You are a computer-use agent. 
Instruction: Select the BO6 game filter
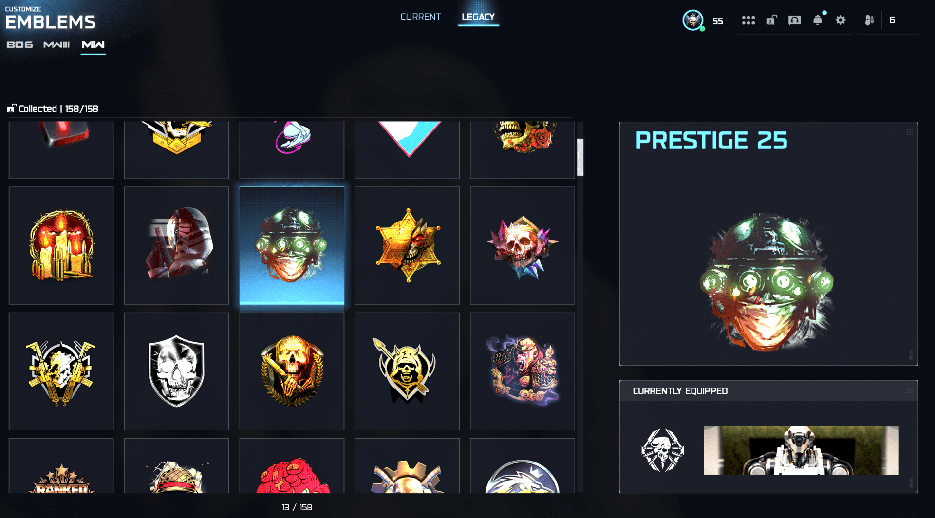[x=19, y=45]
